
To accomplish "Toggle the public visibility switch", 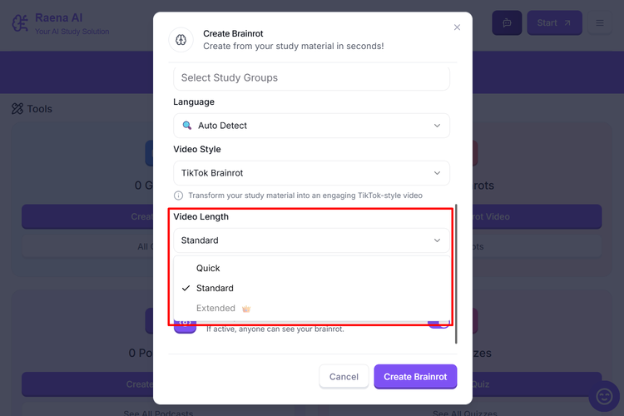I will click(438, 323).
